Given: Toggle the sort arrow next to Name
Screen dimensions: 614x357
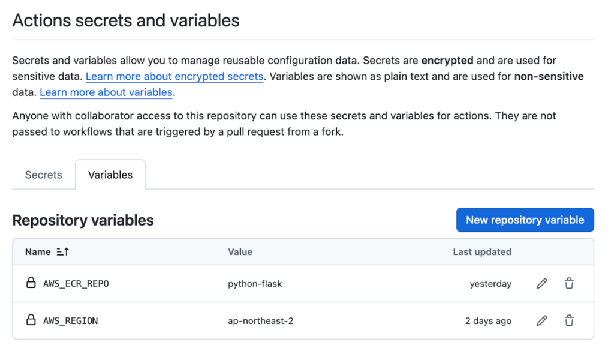Looking at the screenshot, I should pos(62,252).
